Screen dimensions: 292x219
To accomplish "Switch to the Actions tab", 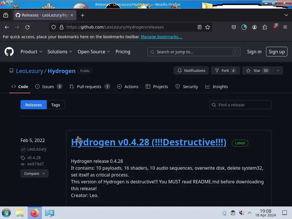I will coord(128,87).
